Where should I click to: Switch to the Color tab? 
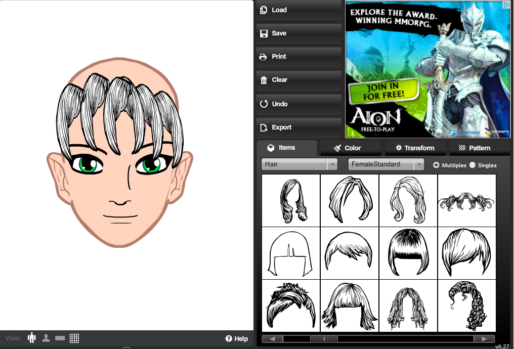pos(351,148)
